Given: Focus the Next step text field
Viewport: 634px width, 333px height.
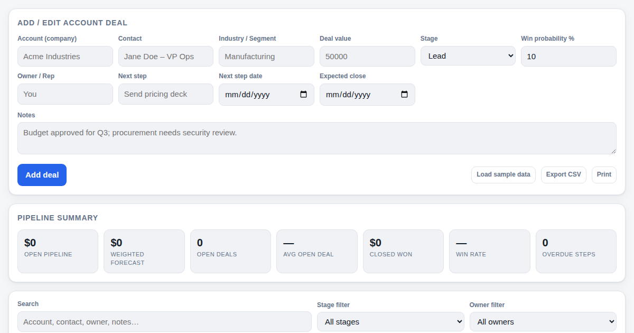Looking at the screenshot, I should click(165, 94).
